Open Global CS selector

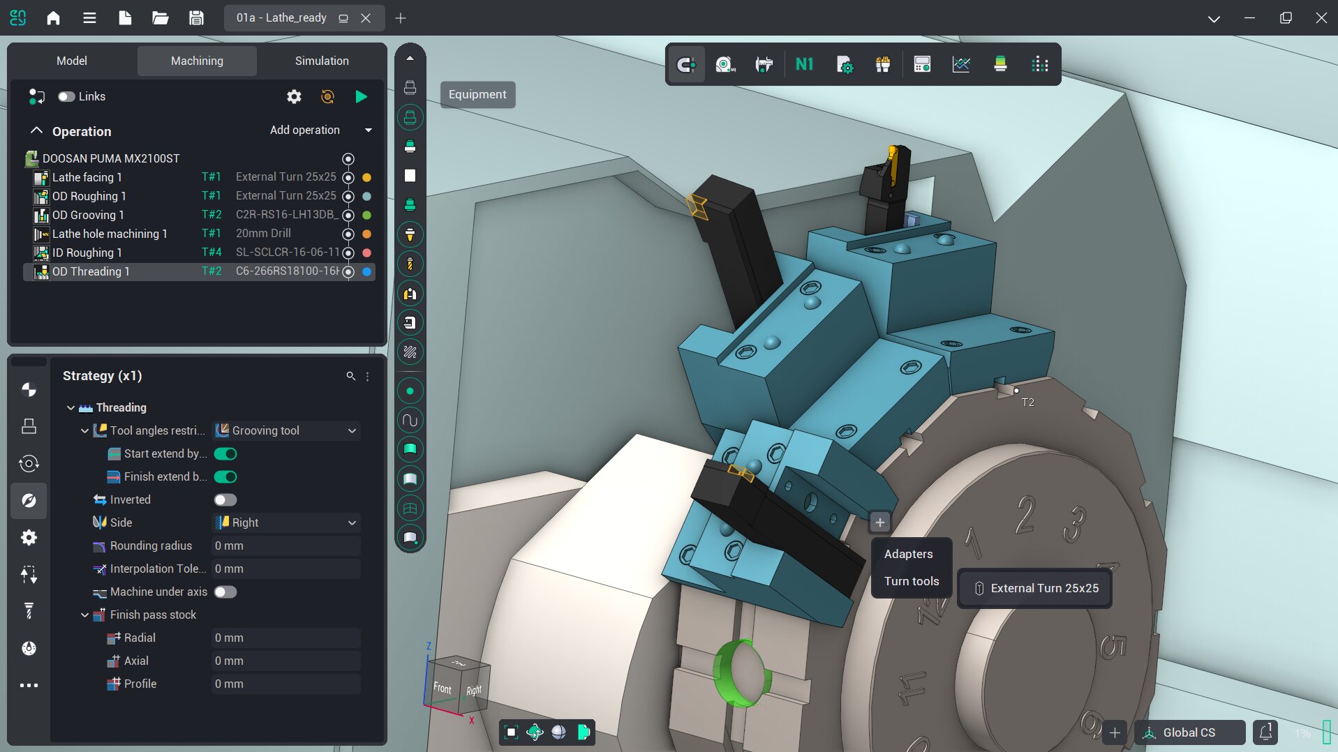1189,732
